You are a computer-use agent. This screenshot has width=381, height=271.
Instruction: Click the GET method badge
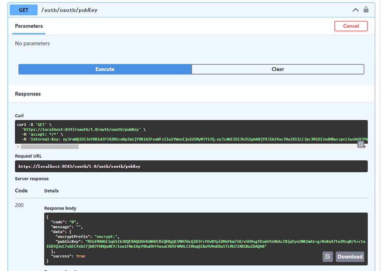pos(24,10)
